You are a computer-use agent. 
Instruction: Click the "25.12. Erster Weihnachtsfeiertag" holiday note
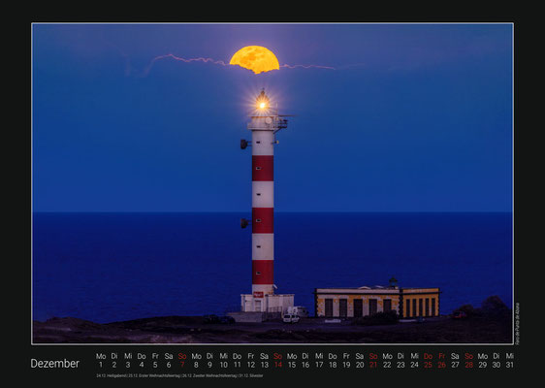(154, 375)
